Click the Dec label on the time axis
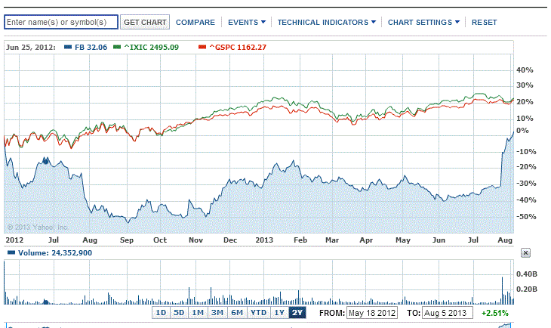This screenshot has width=551, height=328. (x=230, y=240)
